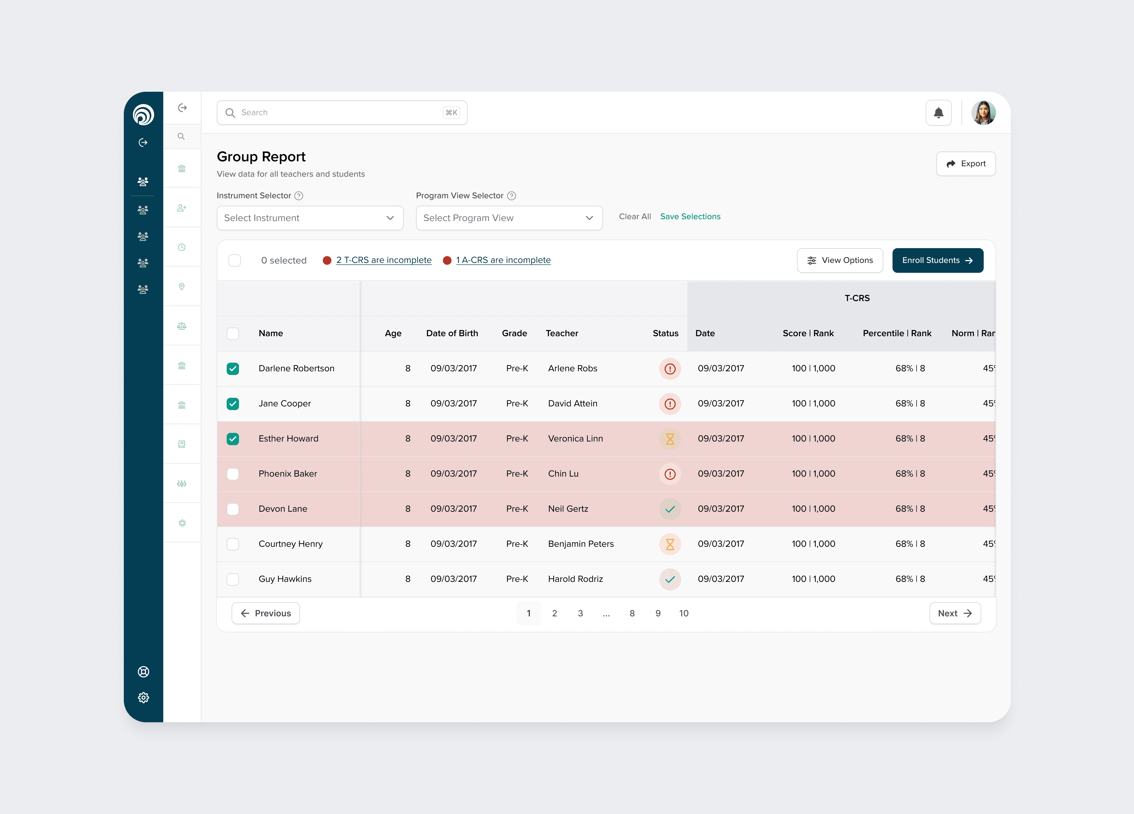Click Darlene Robertson's alert status icon
The image size is (1134, 814).
[x=670, y=369]
